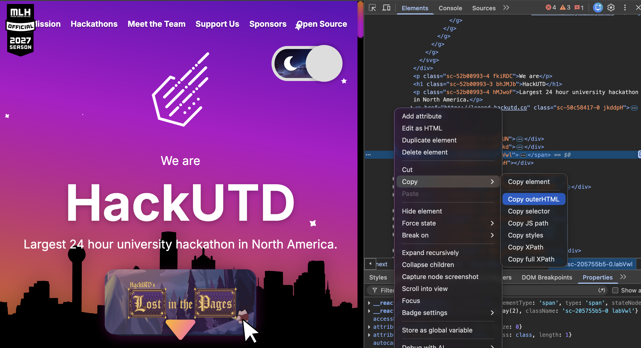
Task: Expand the ellipsis in the kd div row
Action: pos(520,147)
